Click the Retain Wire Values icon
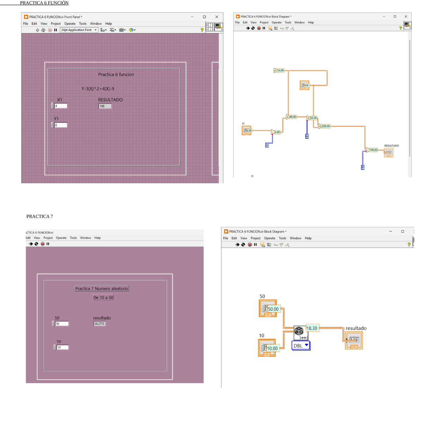Image resolution: width=423 pixels, height=423 pixels. [x=276, y=28]
